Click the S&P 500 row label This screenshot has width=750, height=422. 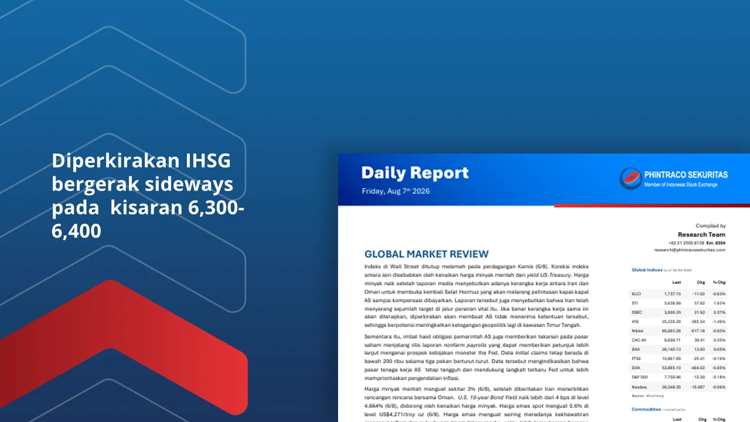[639, 377]
